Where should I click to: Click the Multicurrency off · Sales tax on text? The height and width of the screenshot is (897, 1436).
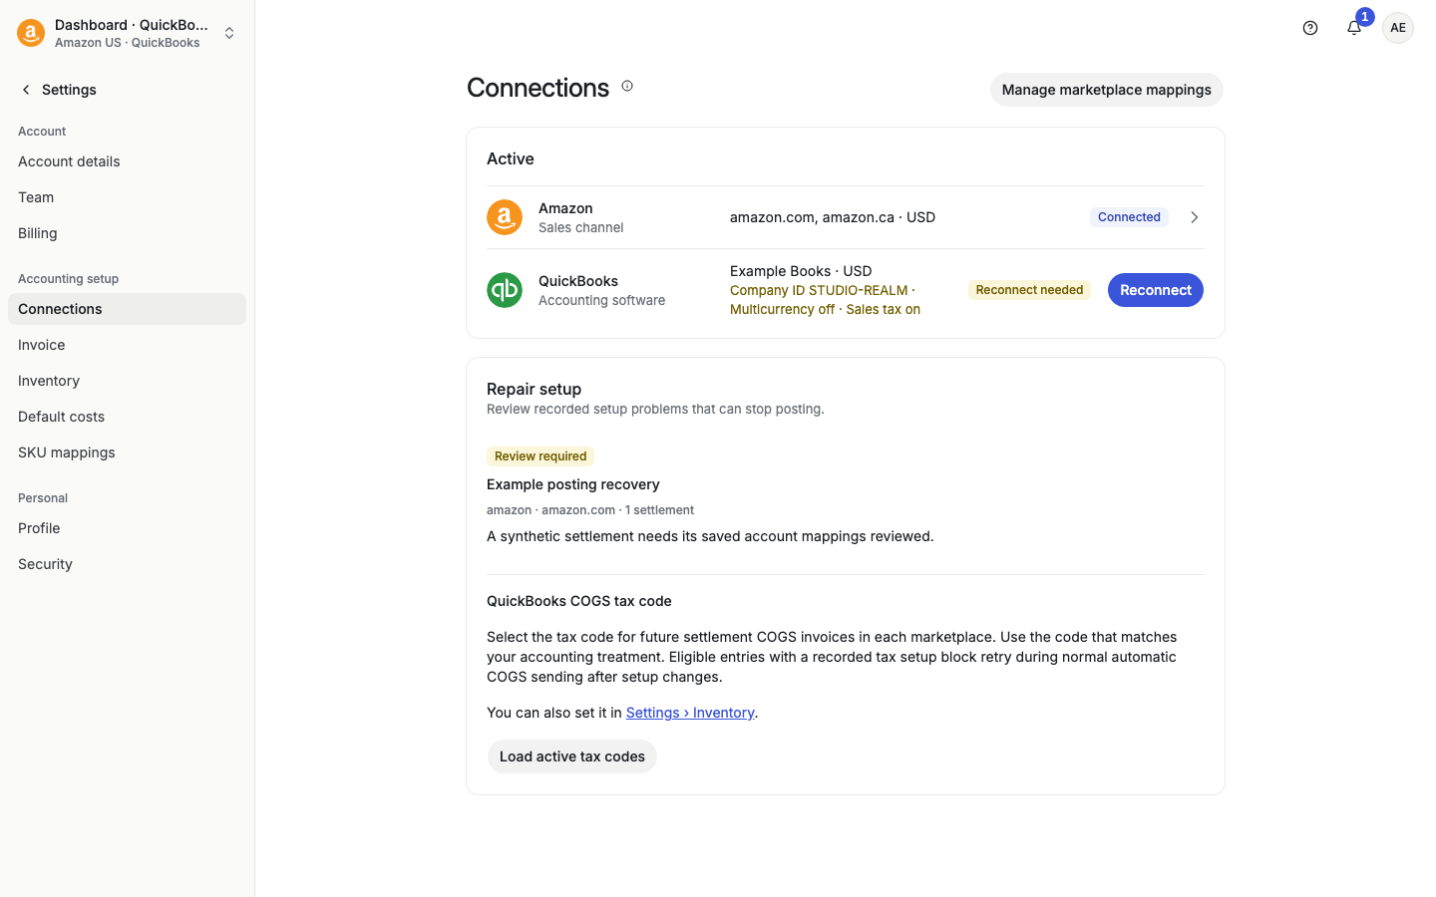pyautogui.click(x=825, y=309)
